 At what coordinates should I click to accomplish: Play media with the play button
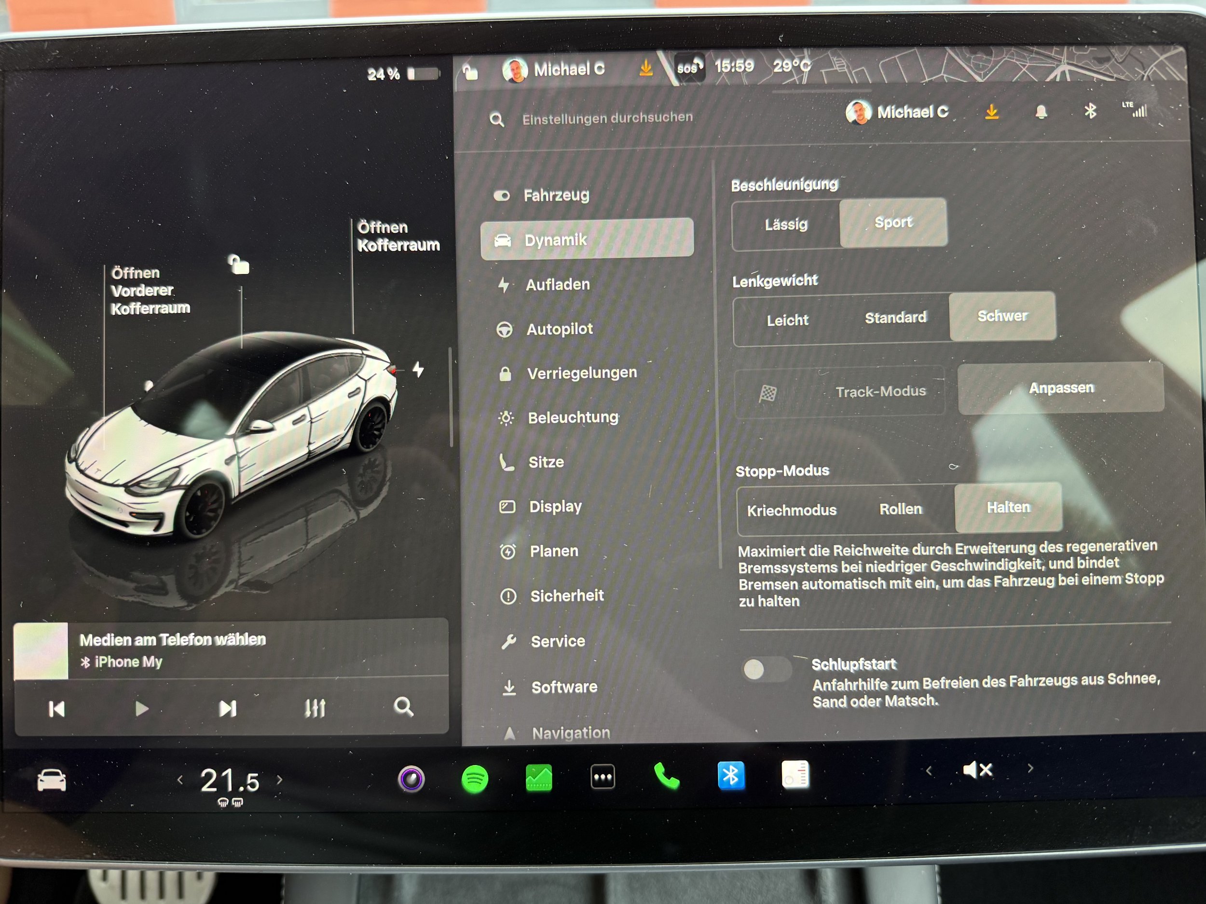(x=142, y=709)
